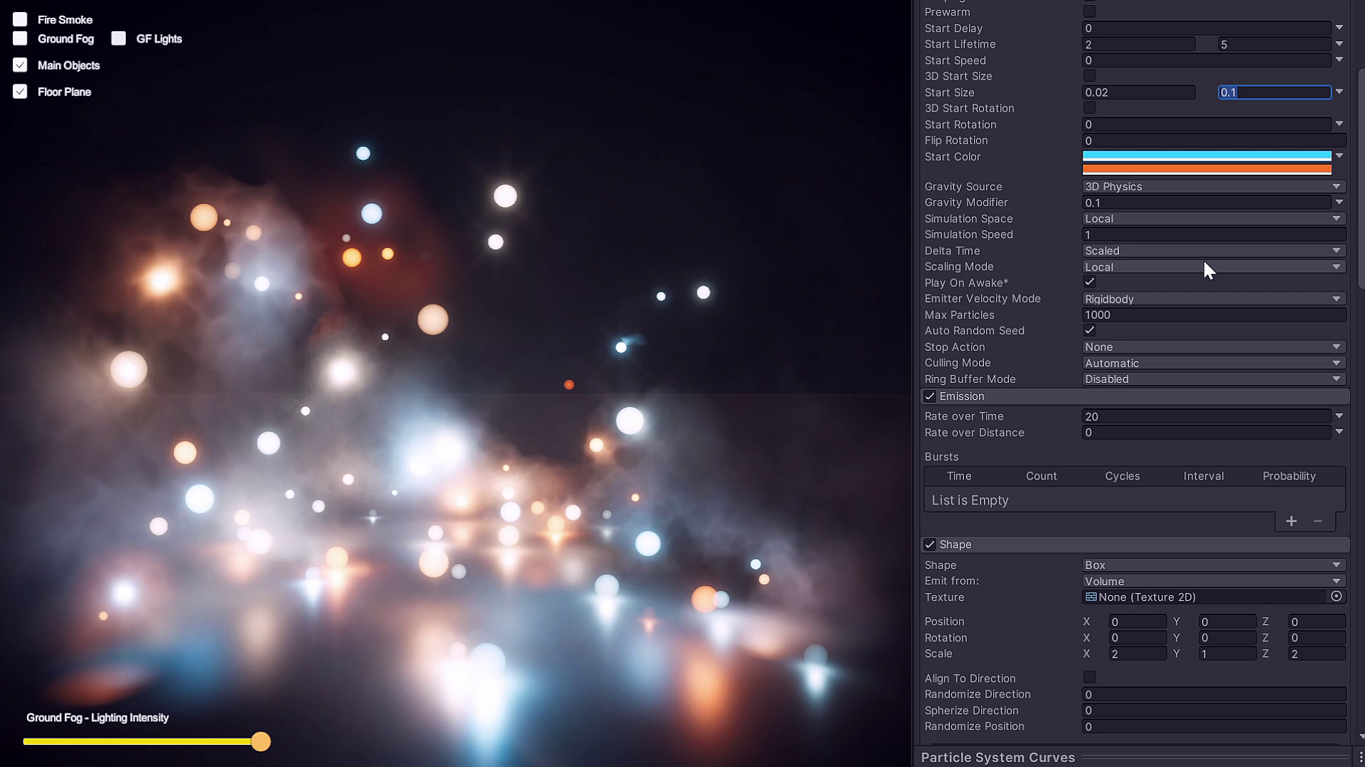Open the Rate over Time mode arrow
Image resolution: width=1365 pixels, height=767 pixels.
(1339, 416)
